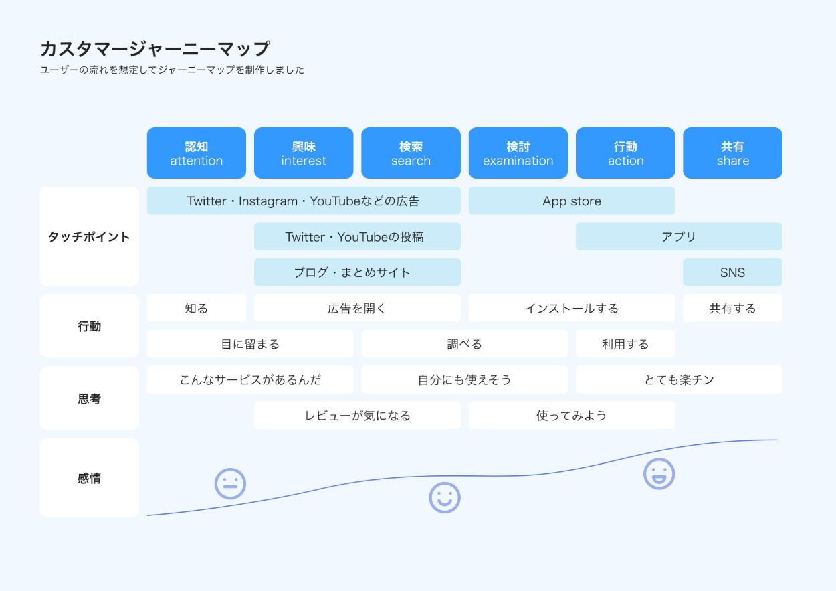Click the インストールする action box
The image size is (836, 591).
coord(572,309)
